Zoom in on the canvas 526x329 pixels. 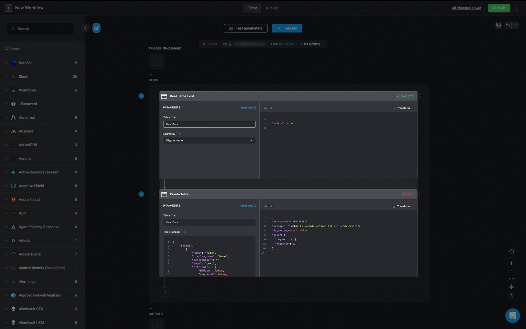[511, 263]
